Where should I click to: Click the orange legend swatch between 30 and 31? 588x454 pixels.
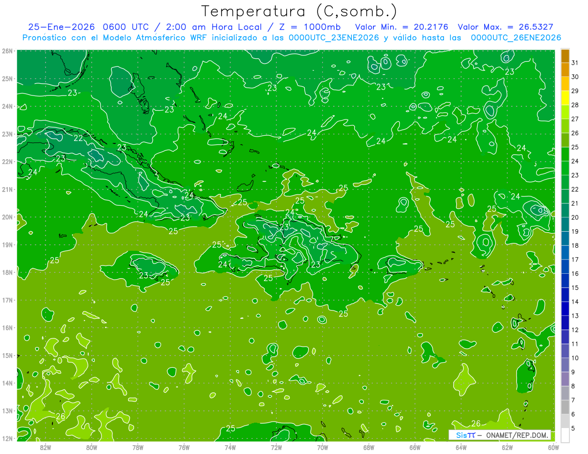(565, 70)
